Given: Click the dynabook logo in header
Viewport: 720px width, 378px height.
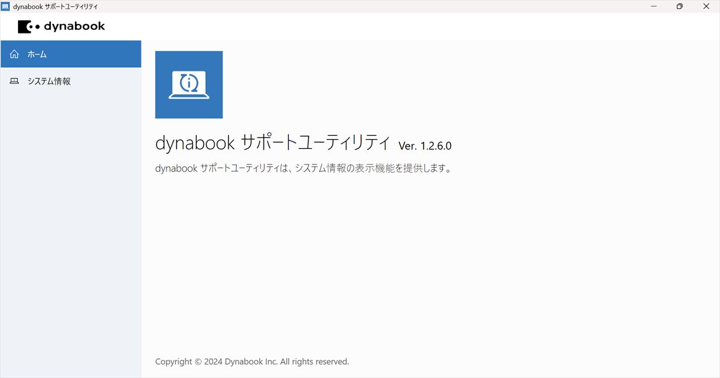Looking at the screenshot, I should (61, 26).
